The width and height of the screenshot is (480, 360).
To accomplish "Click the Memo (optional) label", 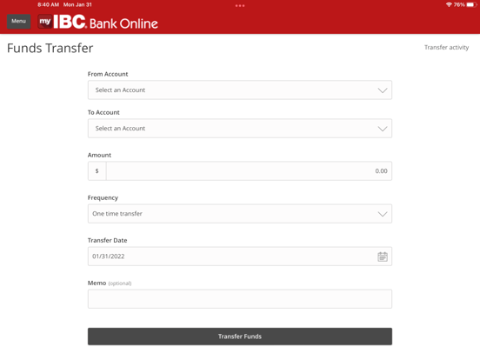I will 110,283.
